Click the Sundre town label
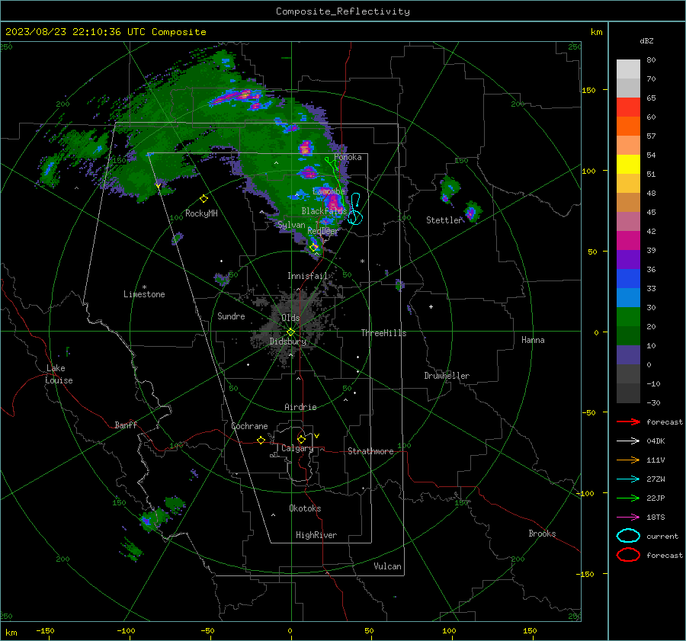This screenshot has height=641, width=686. [x=231, y=316]
